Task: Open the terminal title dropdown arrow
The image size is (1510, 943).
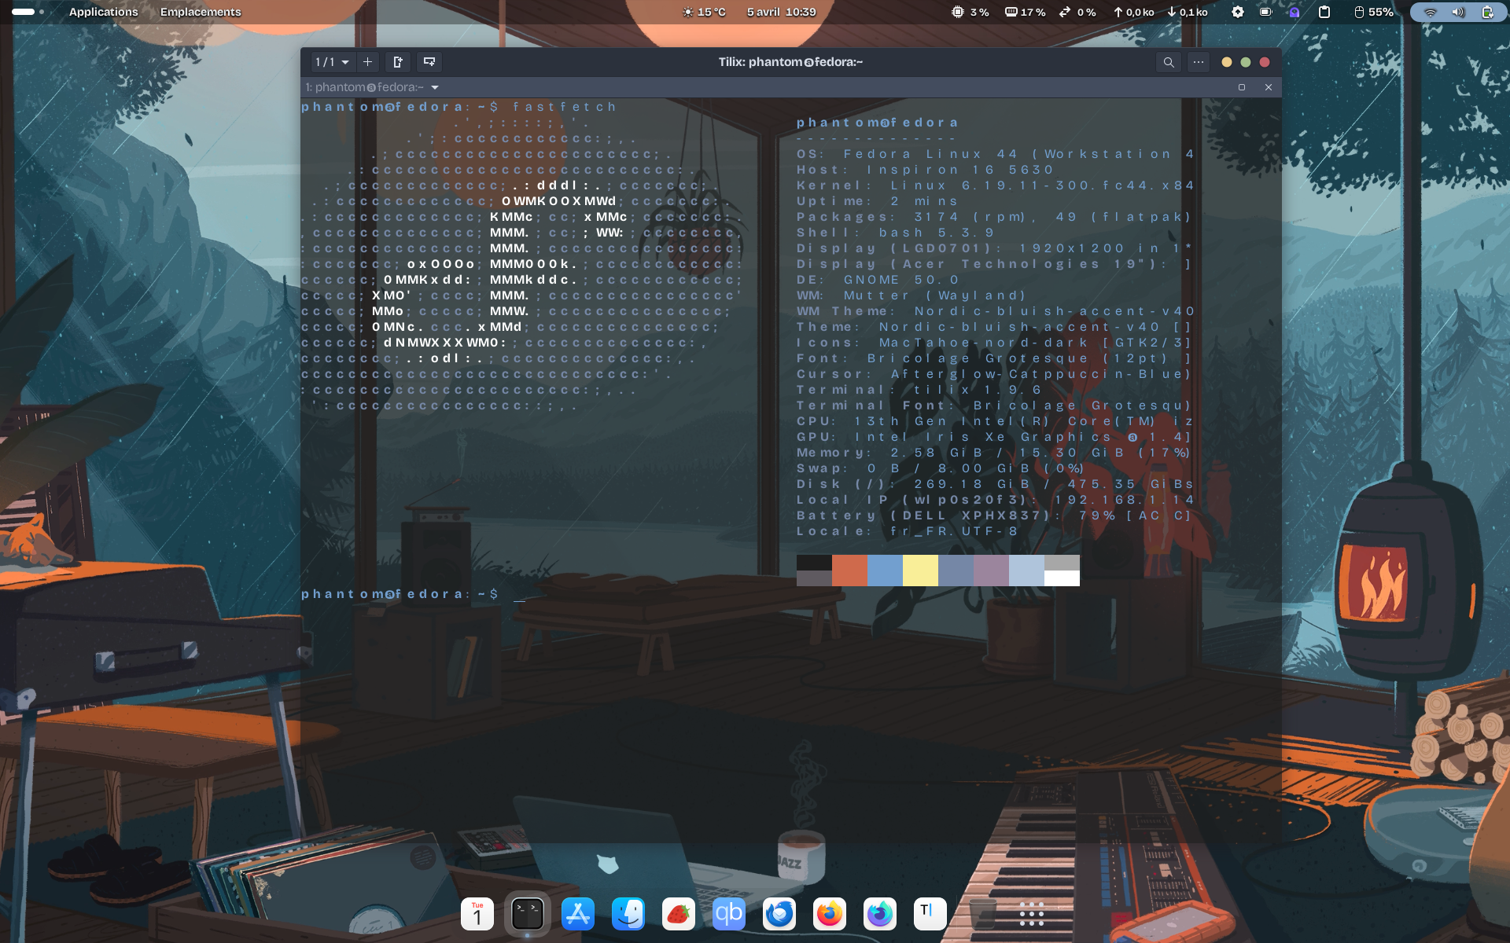Action: click(x=435, y=87)
